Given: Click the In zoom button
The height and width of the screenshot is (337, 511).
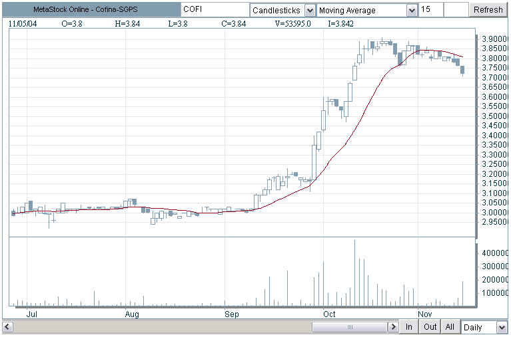Looking at the screenshot, I should pos(408,326).
